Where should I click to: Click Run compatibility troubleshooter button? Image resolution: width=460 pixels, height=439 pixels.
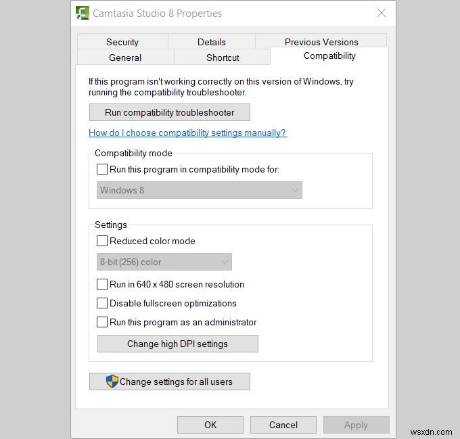170,112
